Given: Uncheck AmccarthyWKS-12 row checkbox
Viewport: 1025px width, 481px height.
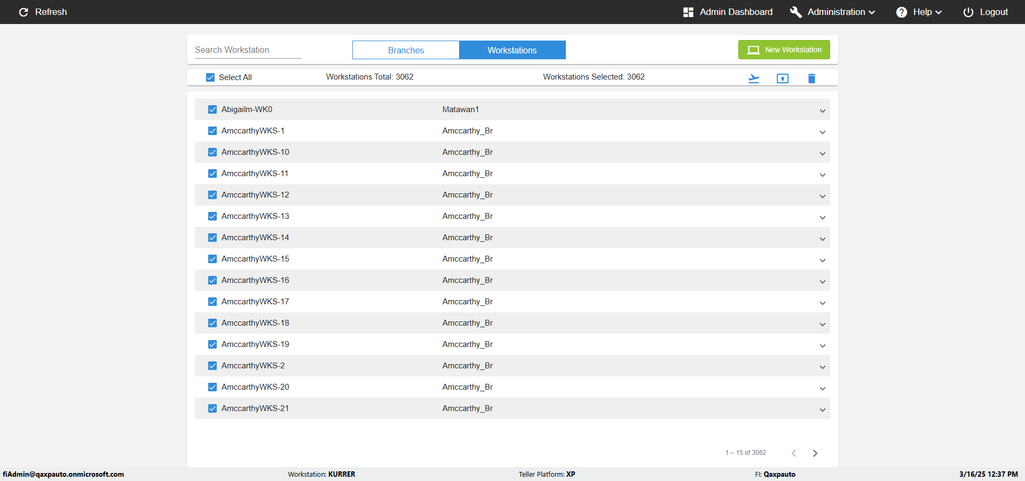Looking at the screenshot, I should click(212, 195).
